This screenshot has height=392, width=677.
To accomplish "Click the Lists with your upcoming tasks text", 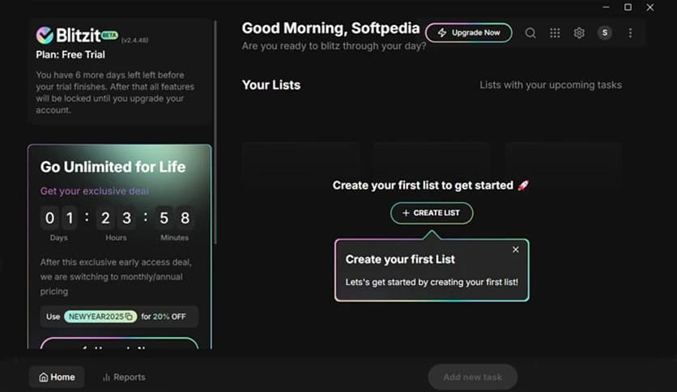I will 551,84.
